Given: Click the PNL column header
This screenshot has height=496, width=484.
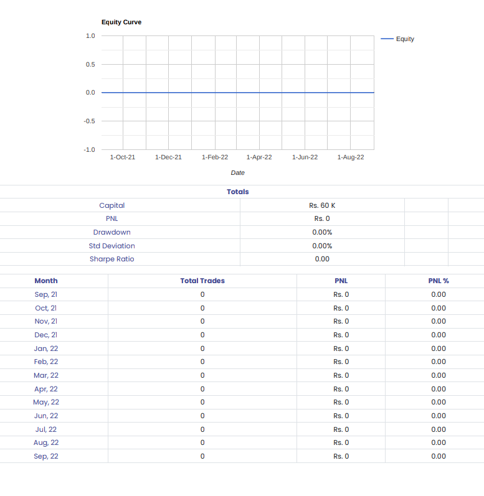Looking at the screenshot, I should pyautogui.click(x=341, y=281).
